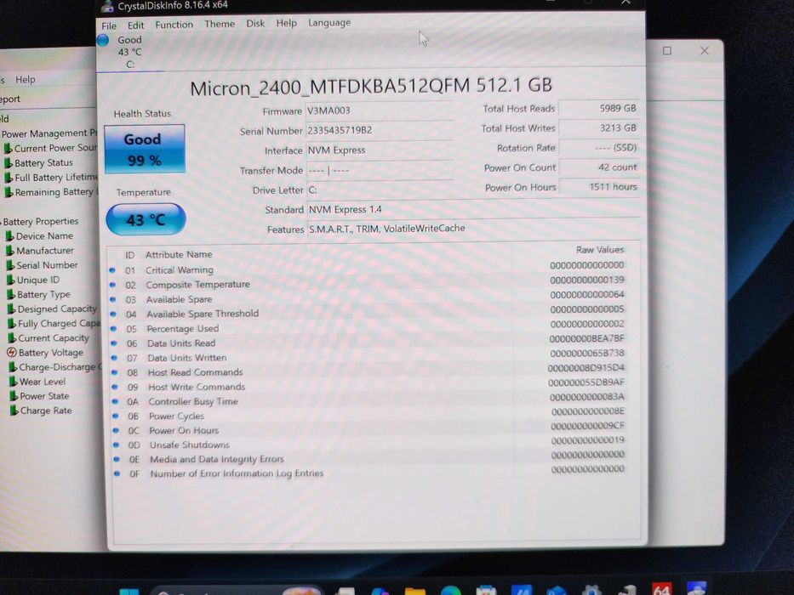Click the blue status dot for Available Spare

(113, 299)
